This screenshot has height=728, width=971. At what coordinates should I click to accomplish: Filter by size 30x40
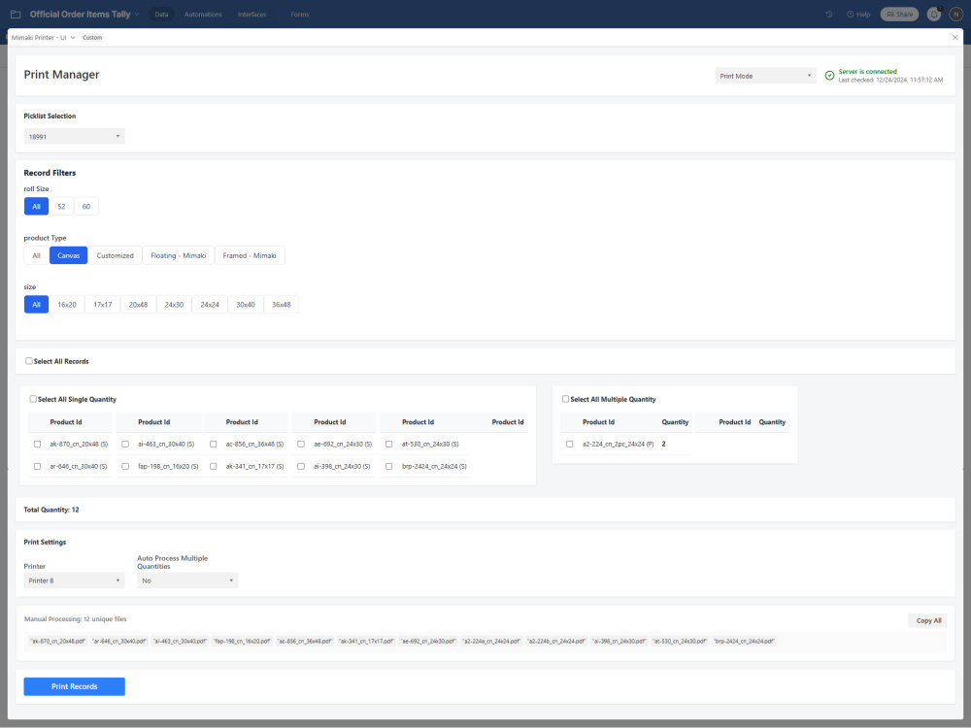pos(246,304)
